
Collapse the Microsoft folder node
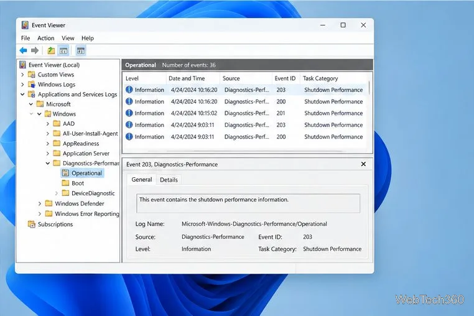point(31,104)
